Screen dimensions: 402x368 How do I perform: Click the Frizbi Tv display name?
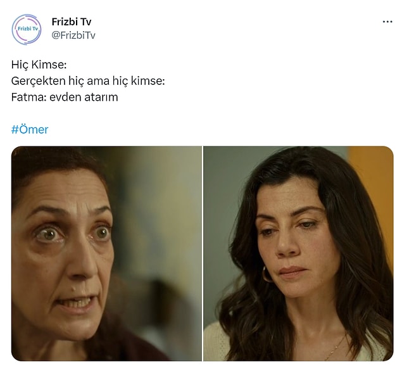(72, 22)
